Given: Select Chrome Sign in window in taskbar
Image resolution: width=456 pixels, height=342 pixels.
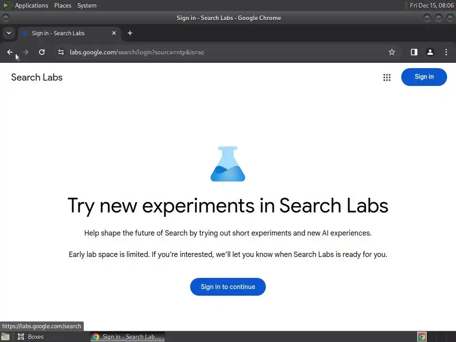Looking at the screenshot, I should [127, 337].
